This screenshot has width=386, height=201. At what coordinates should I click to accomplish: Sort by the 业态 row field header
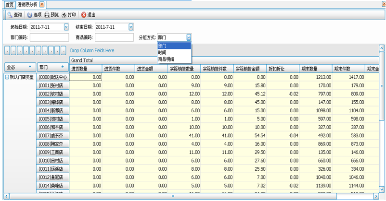tap(20, 67)
